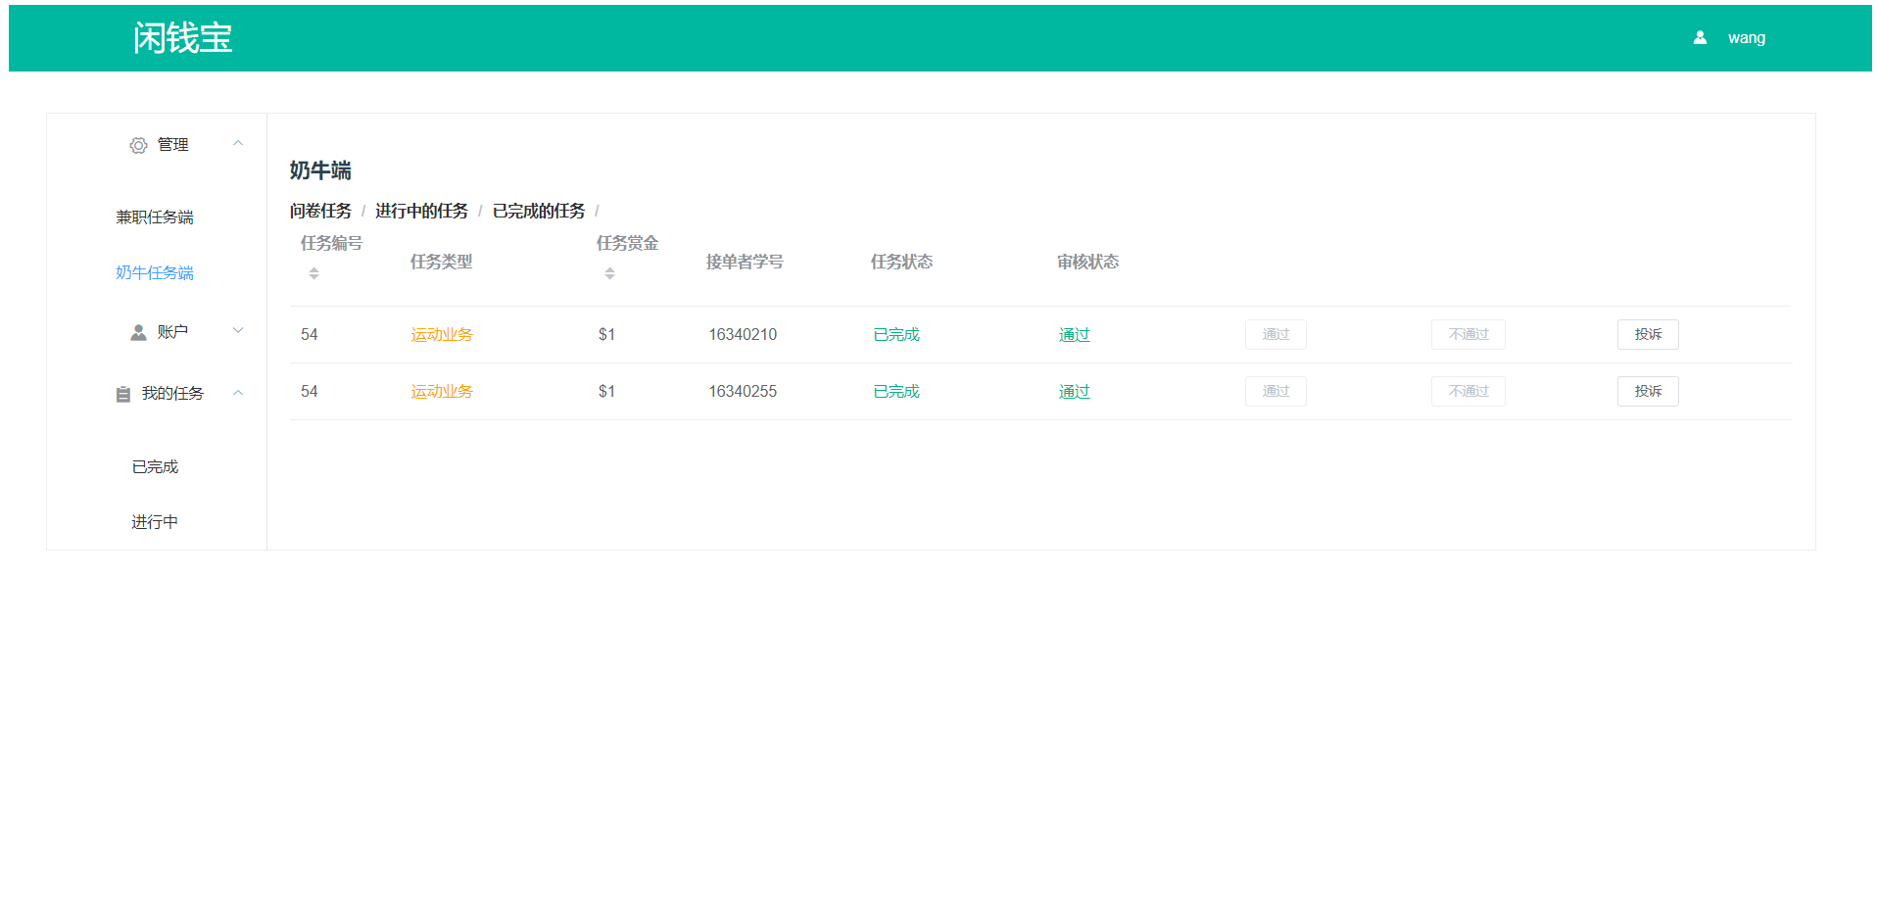Expand the 账户 menu chevron

238,331
